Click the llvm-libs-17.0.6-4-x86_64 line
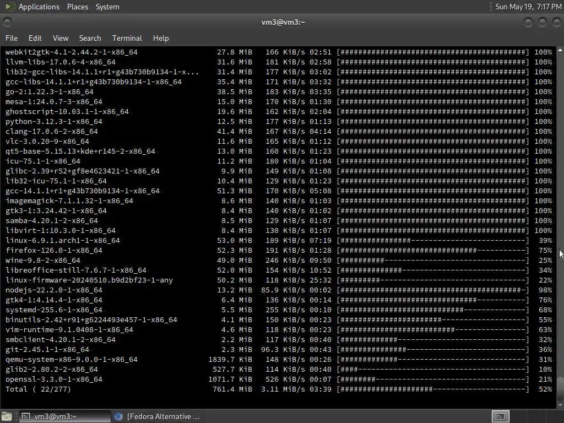Viewport: 564px width, 423px height. pos(279,62)
